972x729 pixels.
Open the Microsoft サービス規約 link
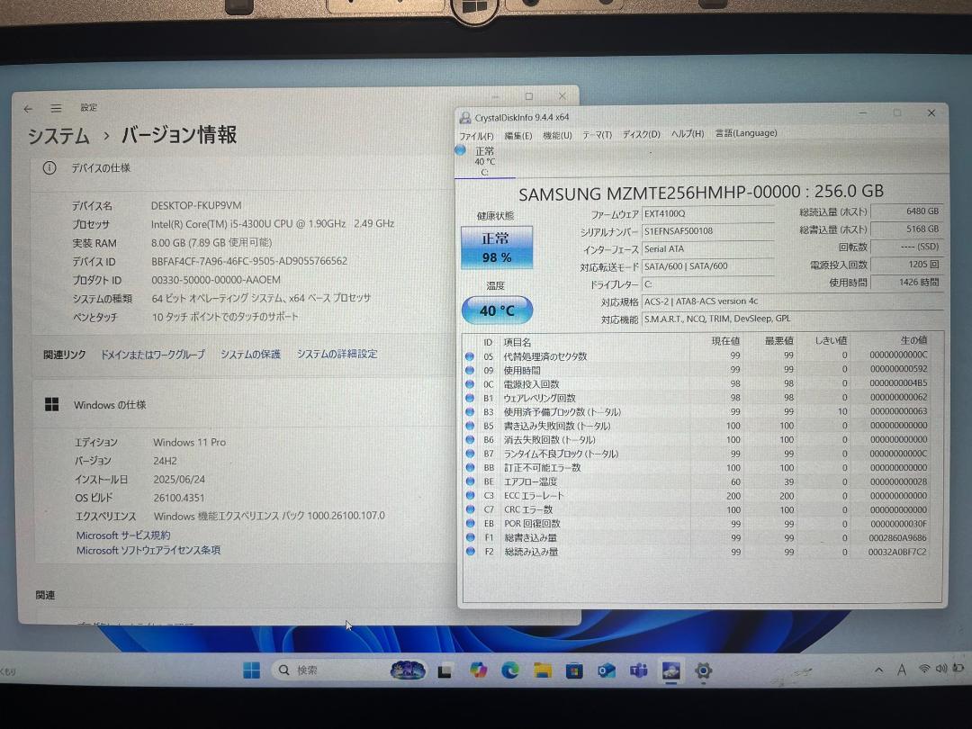pyautogui.click(x=123, y=535)
